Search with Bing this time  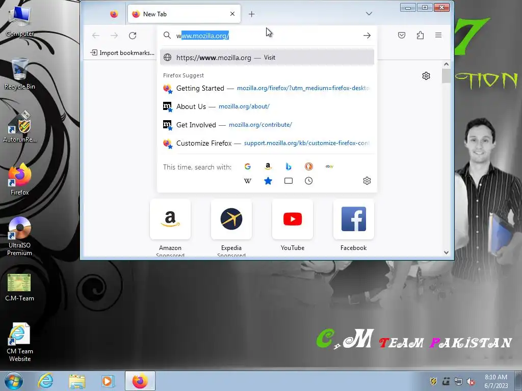[289, 166]
